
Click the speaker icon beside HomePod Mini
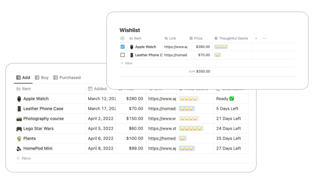19,148
